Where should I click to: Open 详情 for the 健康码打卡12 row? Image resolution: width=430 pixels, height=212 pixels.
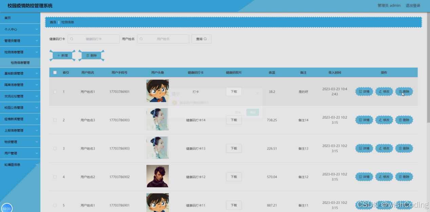coord(364,177)
